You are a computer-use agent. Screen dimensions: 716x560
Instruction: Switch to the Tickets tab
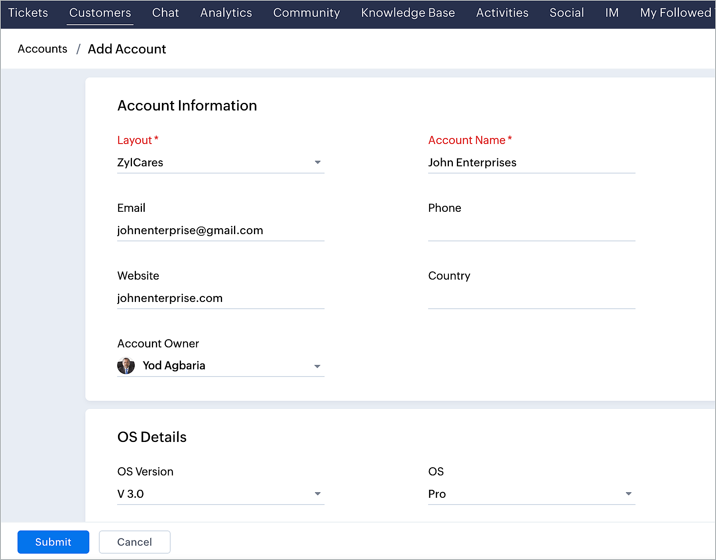[28, 13]
